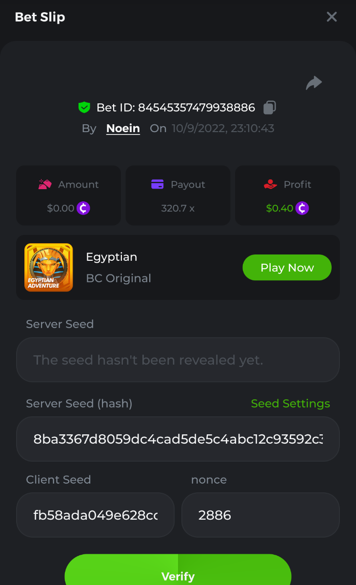Click the Payout wallet card icon
Viewport: 356px width, 585px height.
pos(157,184)
